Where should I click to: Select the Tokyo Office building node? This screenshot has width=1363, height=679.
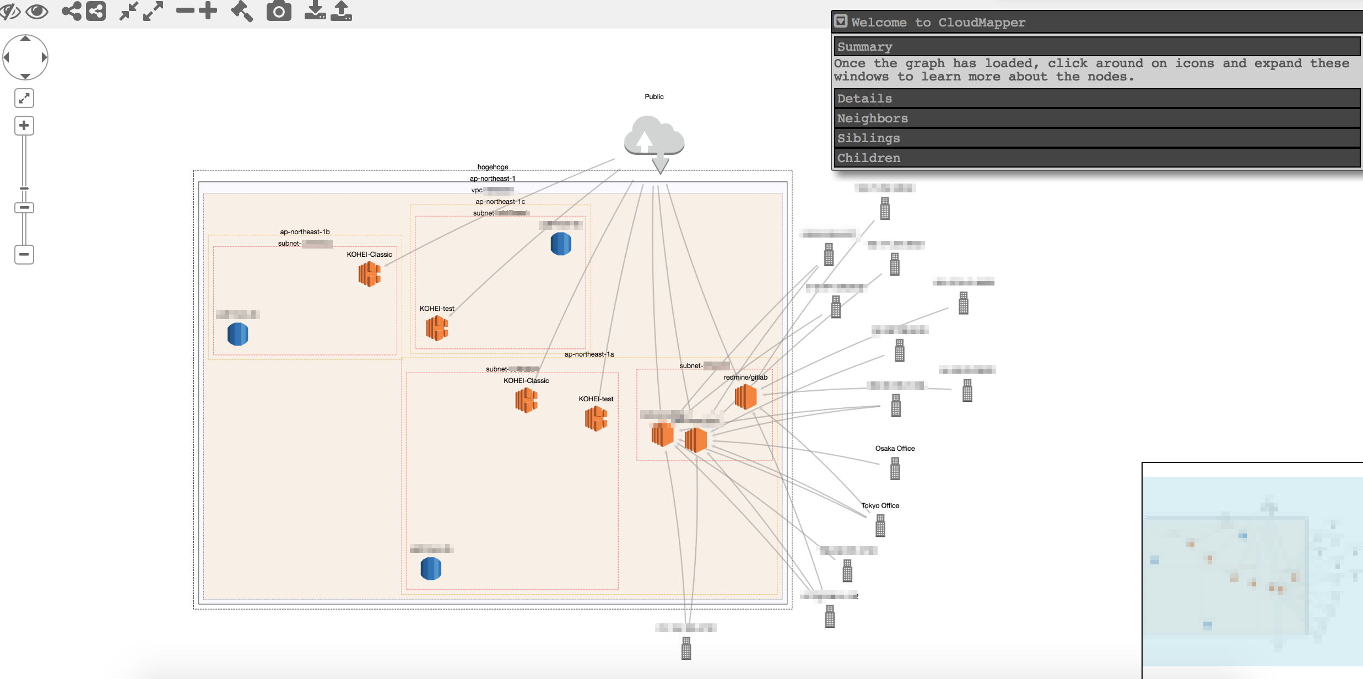pos(880,525)
